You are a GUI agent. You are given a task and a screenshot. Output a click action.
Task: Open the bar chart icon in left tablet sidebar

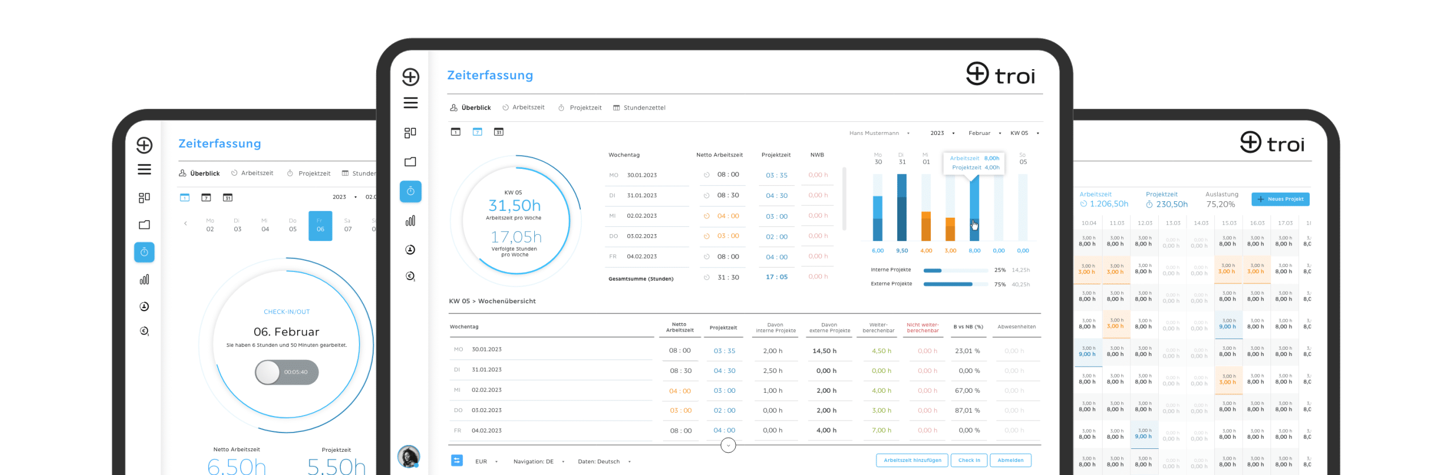coord(144,279)
